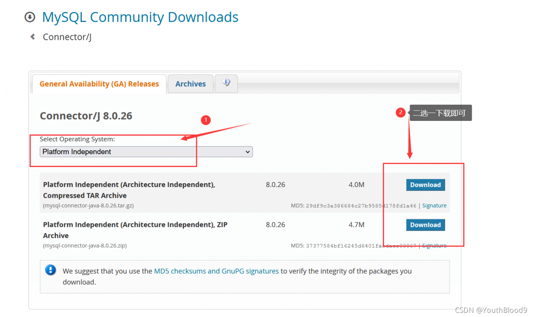Click filename mysql-connector-java-8.0.26.tar.gz
The width and height of the screenshot is (533, 317).
pos(88,206)
